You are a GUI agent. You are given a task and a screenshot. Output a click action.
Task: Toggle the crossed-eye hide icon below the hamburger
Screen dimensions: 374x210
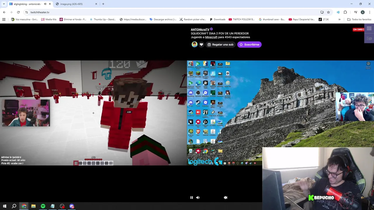coord(369,38)
